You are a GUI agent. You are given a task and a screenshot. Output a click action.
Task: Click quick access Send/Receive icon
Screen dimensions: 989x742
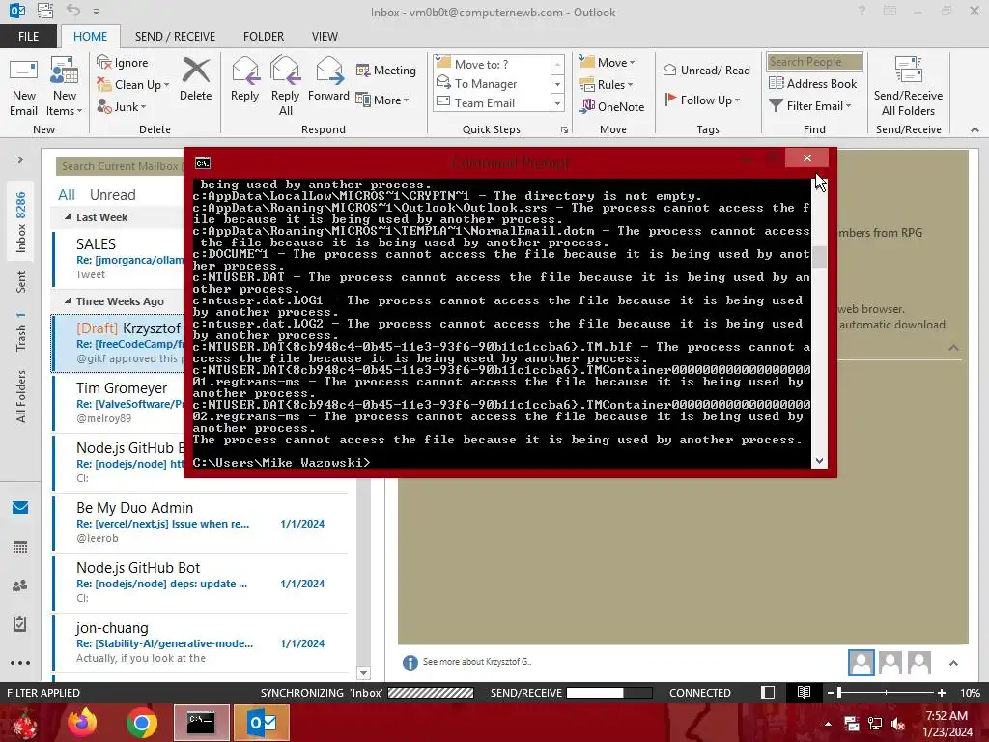pos(45,11)
